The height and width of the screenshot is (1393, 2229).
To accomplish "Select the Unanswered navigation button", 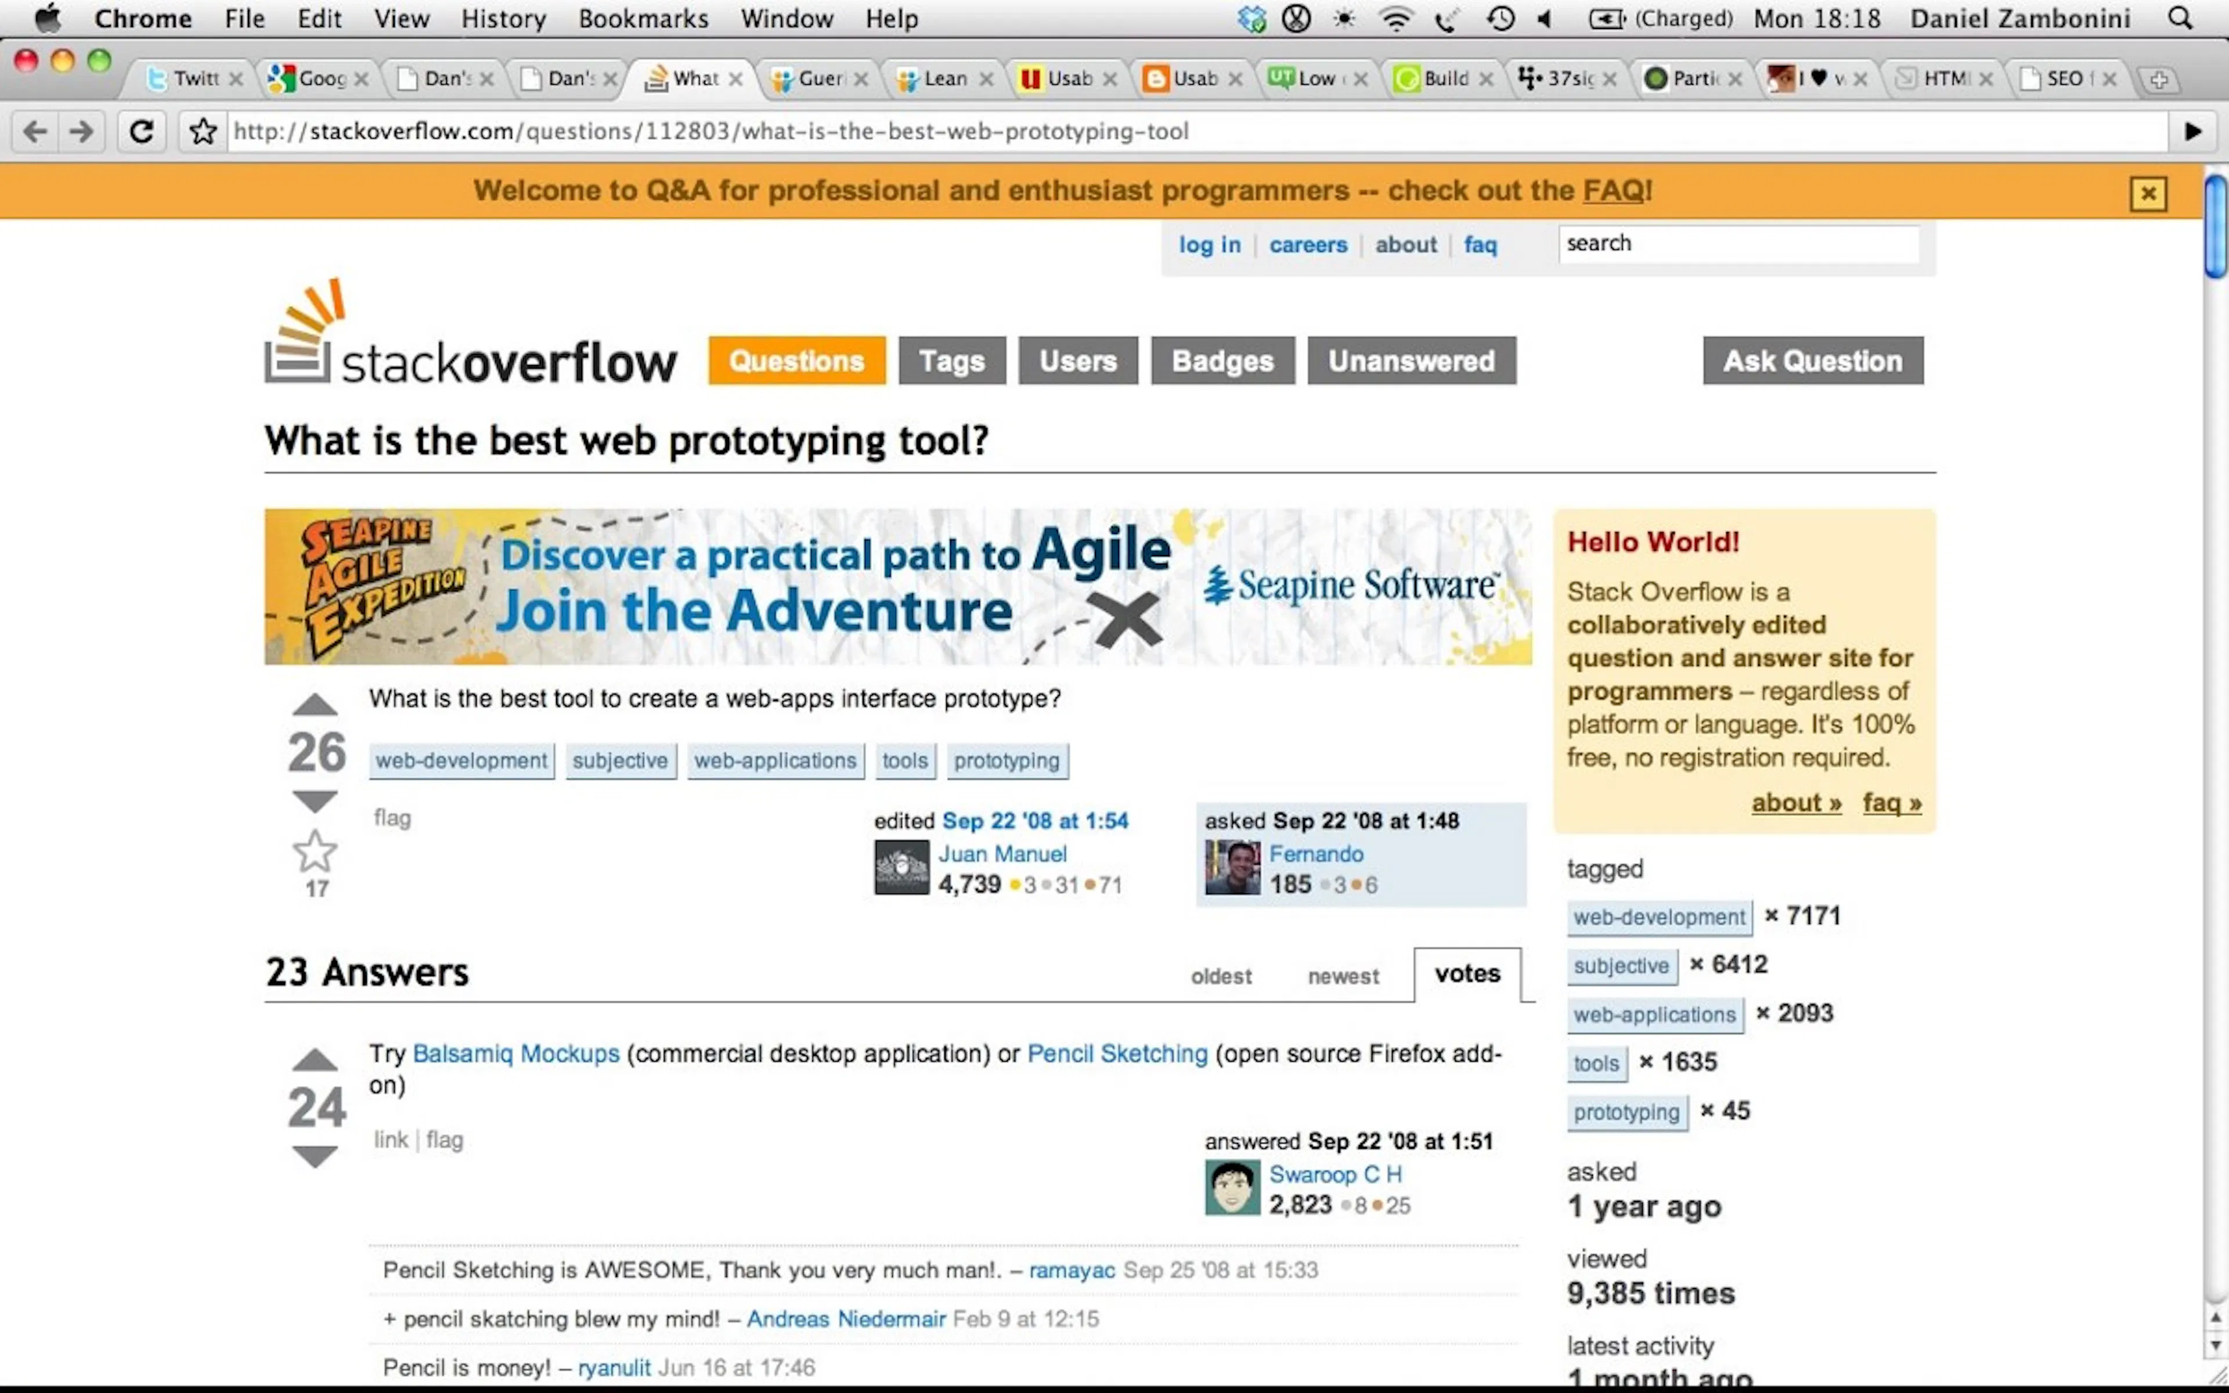I will 1411,360.
